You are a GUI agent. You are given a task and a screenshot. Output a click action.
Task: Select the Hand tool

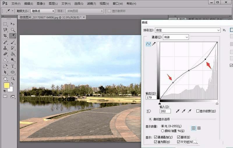point(5,78)
